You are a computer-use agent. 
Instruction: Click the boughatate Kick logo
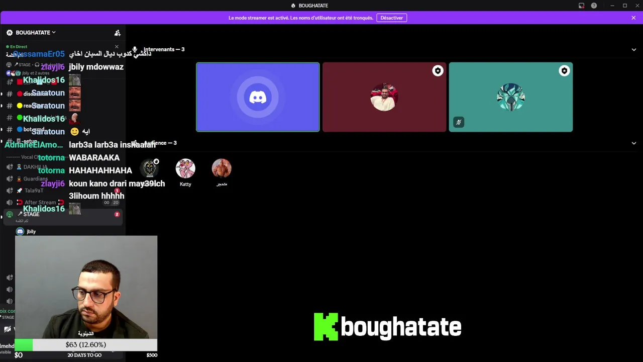[387, 327]
